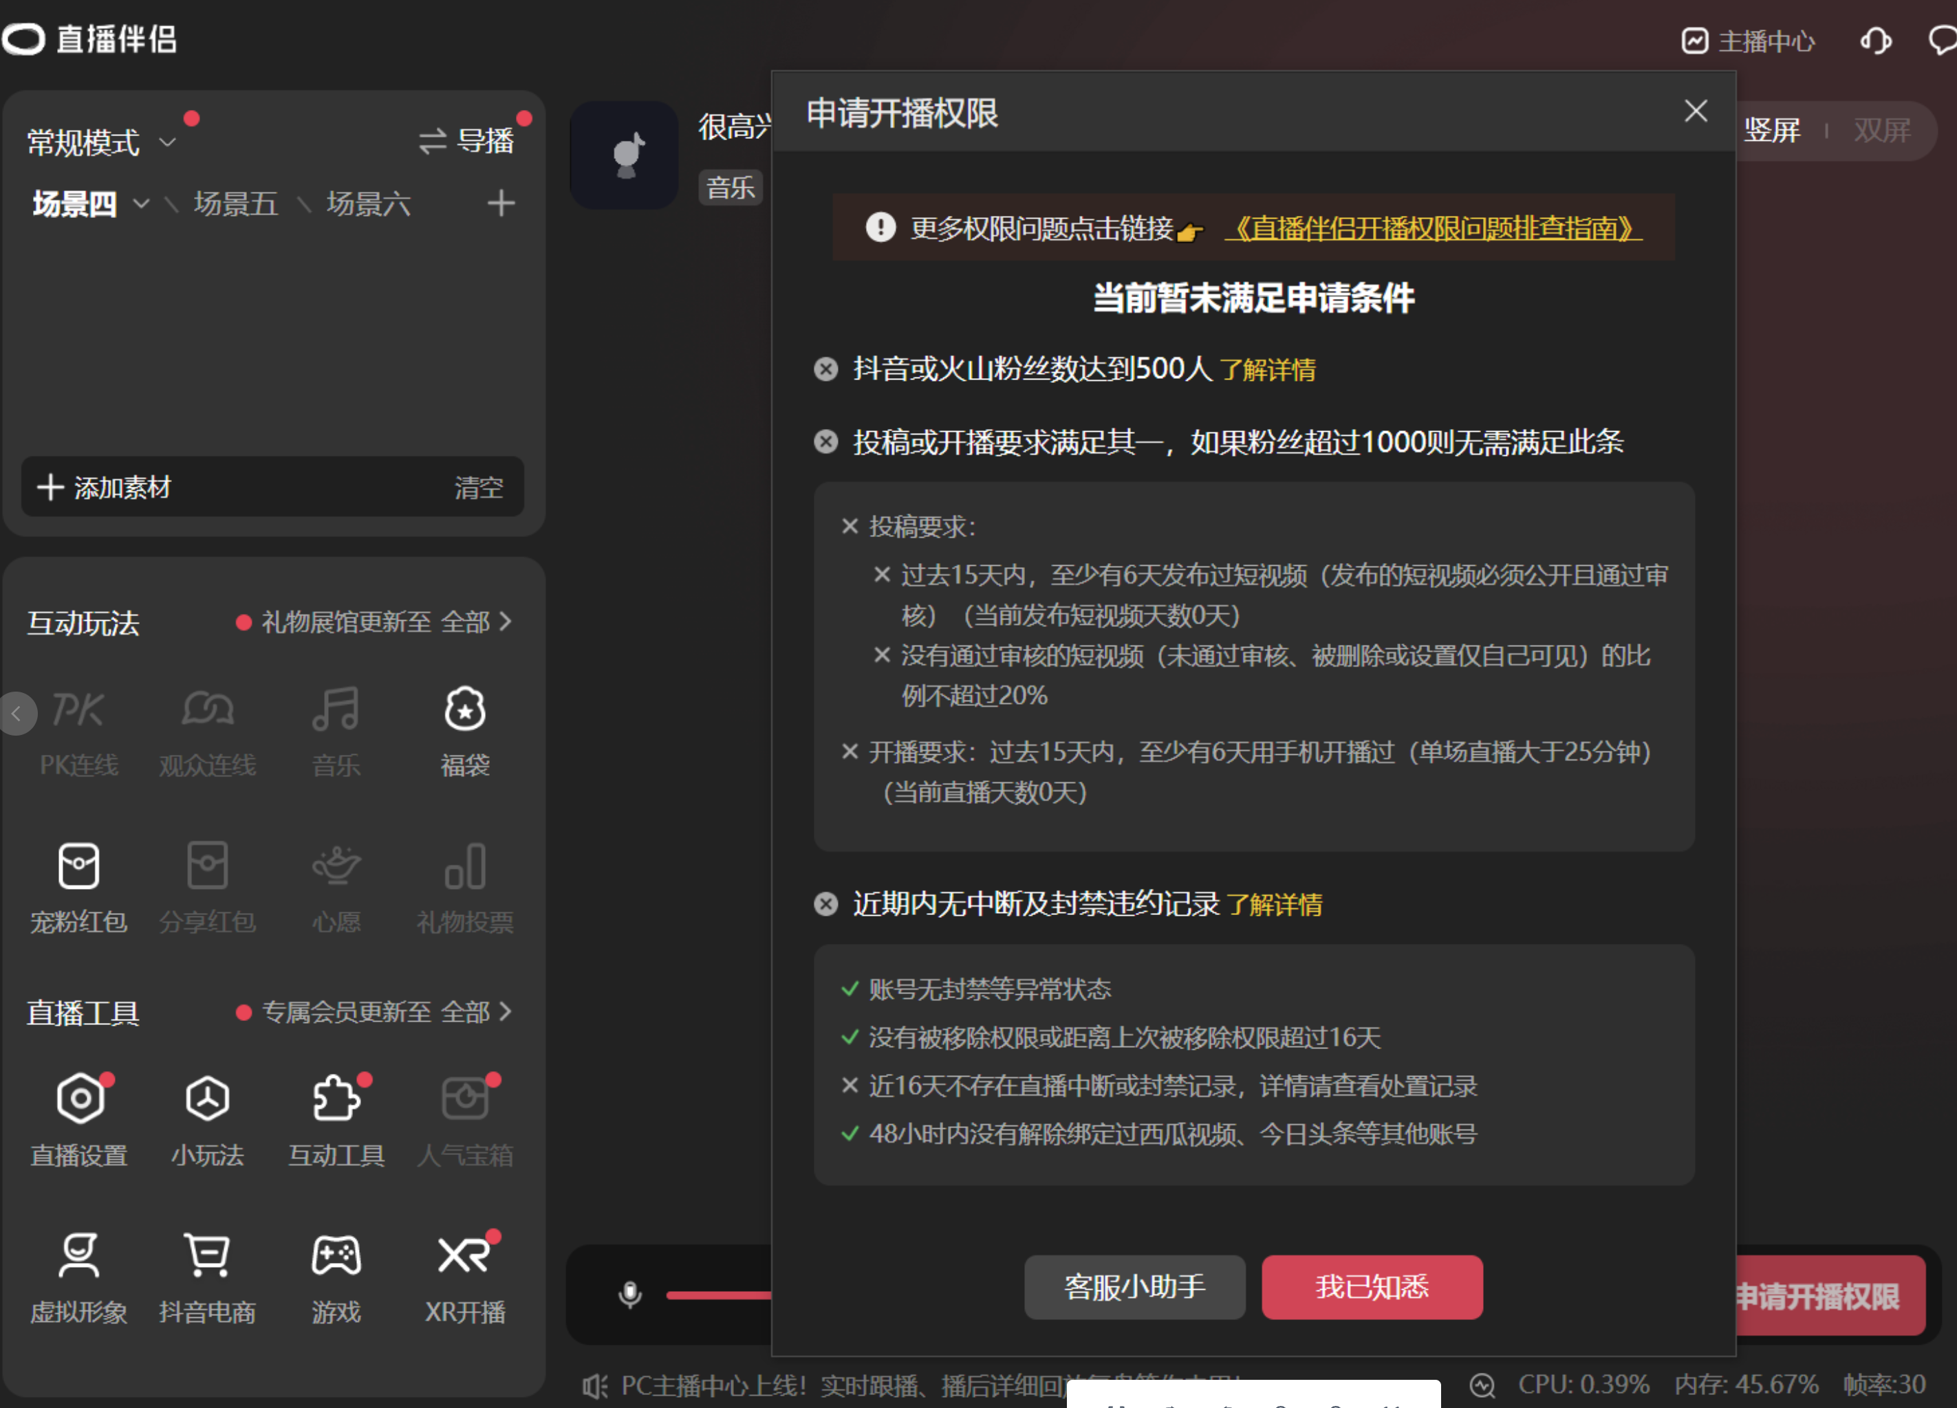Click the microphone icon in bottom bar
This screenshot has height=1408, width=1957.
(x=630, y=1294)
